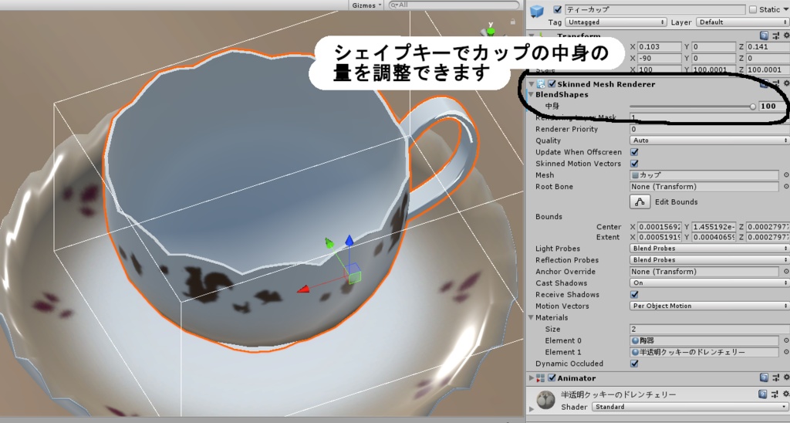Click the Animator component icon

click(x=541, y=378)
